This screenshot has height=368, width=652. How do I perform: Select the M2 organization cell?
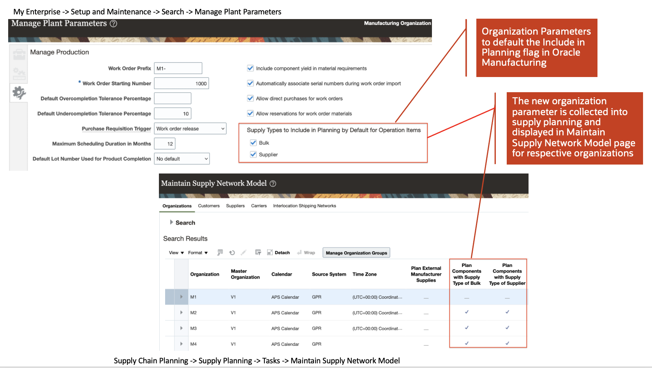coord(194,313)
